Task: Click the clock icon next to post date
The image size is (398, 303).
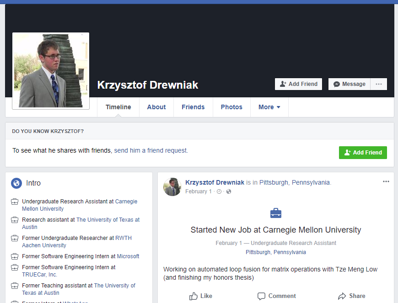Action: pos(219,191)
